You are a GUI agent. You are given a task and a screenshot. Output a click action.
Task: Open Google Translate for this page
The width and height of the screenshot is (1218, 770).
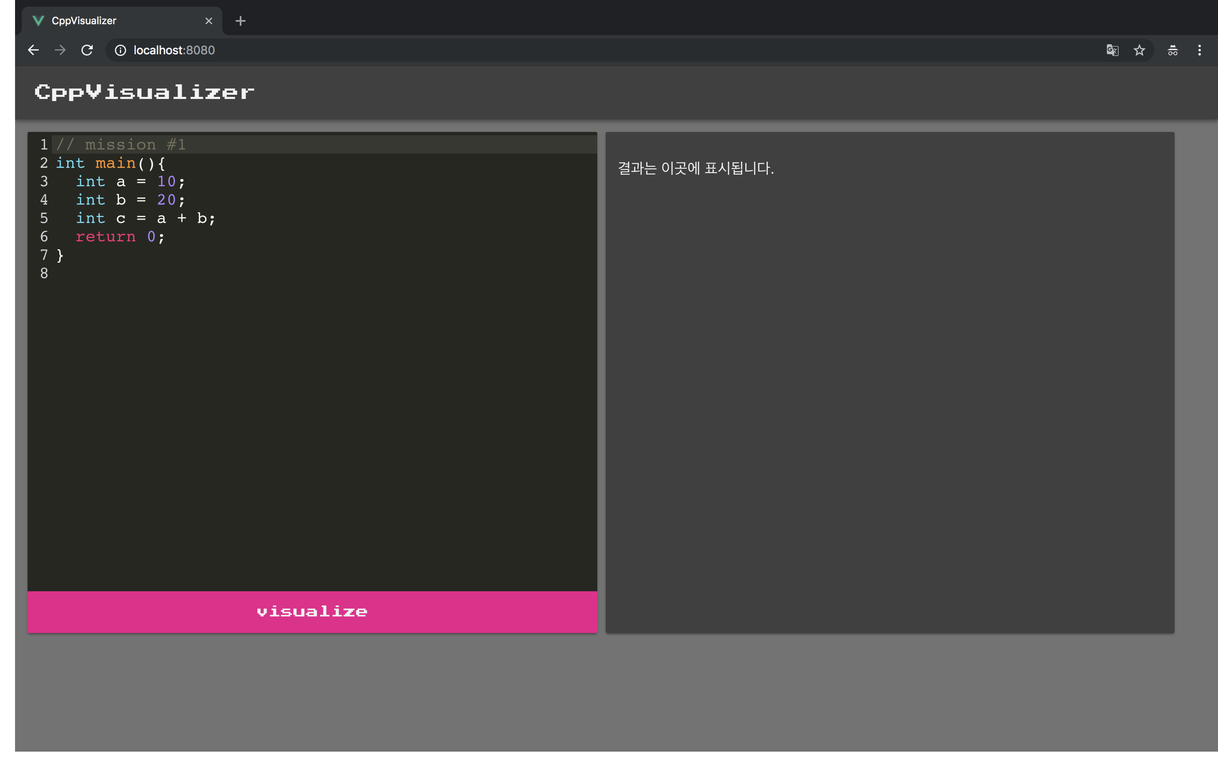[1112, 50]
